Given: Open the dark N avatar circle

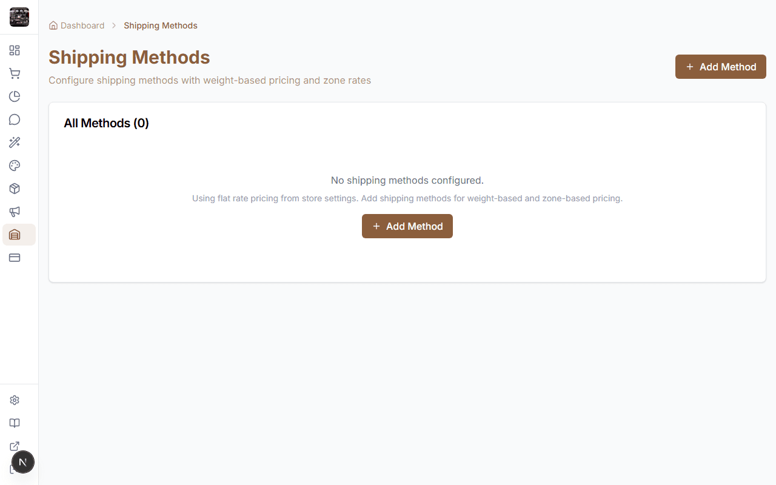Looking at the screenshot, I should tap(23, 462).
